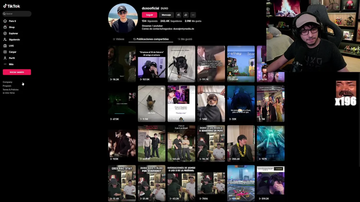Open the black dog video with 1.1M views
Screen dimensions: 360x202
point(181,64)
